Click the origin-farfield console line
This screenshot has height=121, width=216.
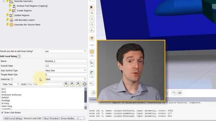131,111
